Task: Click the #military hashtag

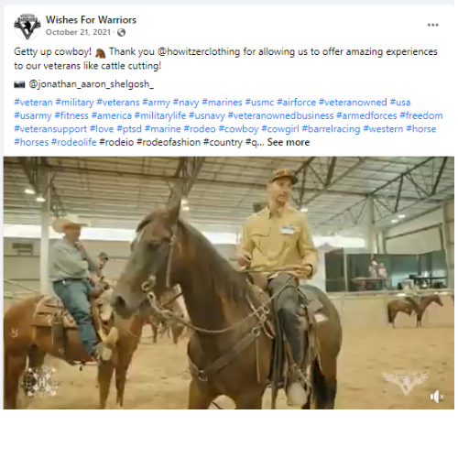Action: 74,103
